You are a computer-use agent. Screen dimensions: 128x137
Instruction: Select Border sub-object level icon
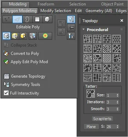[27, 19]
